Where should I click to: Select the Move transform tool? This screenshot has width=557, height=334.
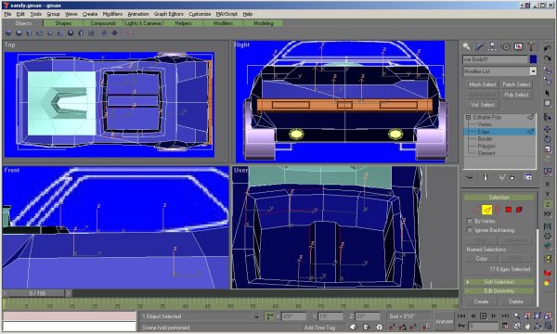click(547, 129)
